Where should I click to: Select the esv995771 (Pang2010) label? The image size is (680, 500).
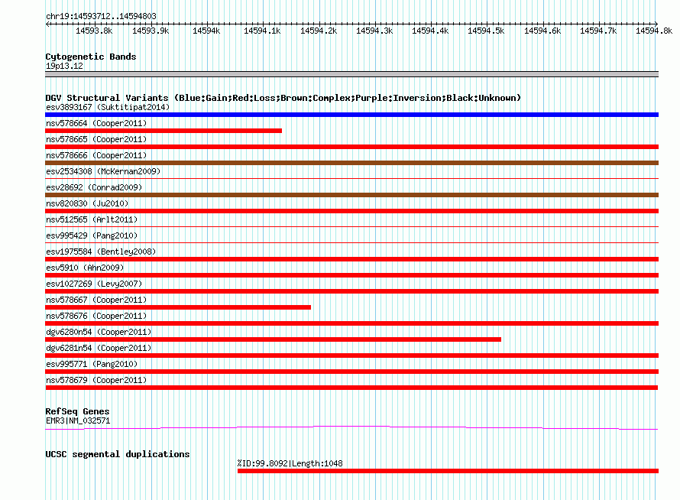click(x=92, y=364)
